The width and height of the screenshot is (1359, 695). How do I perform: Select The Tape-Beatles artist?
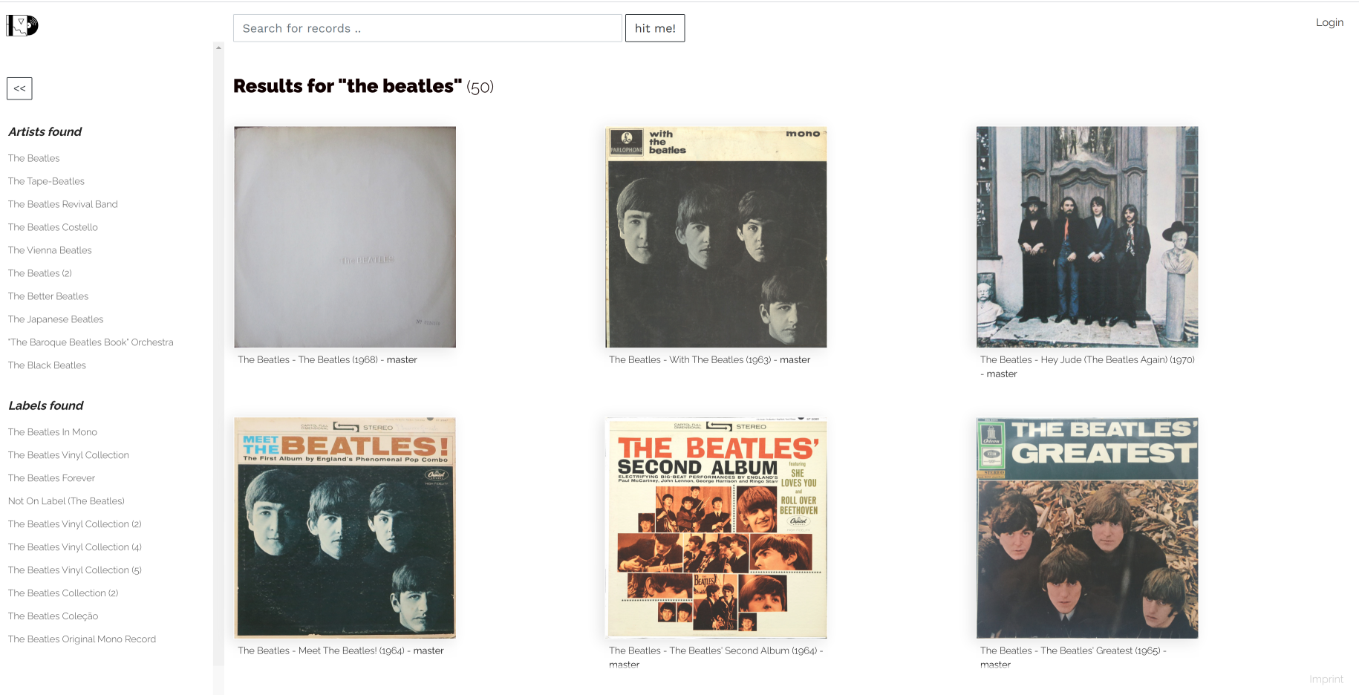(x=46, y=181)
